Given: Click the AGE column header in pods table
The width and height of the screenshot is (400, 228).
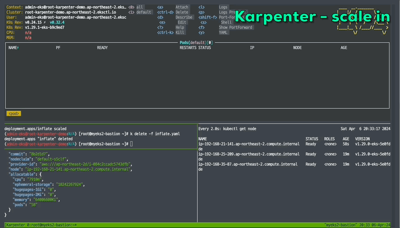Looking at the screenshot, I should 344,47.
